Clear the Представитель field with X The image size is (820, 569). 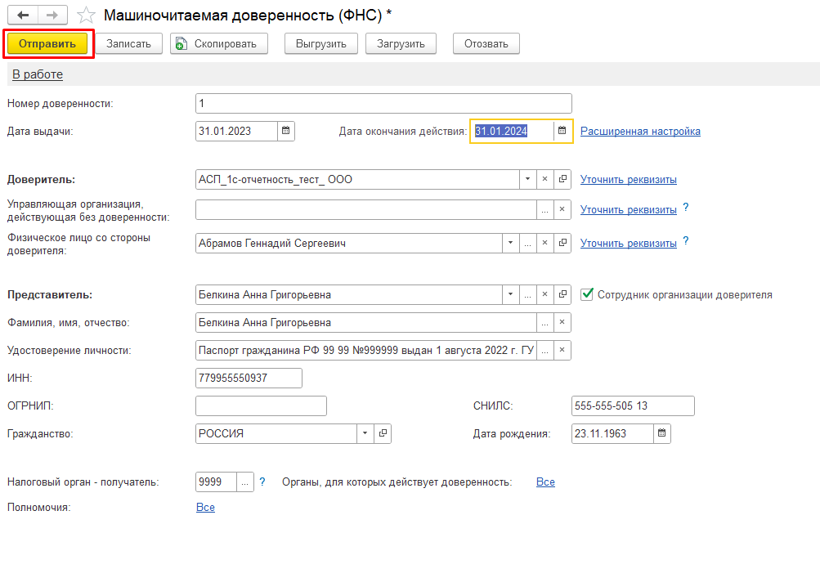(x=545, y=294)
